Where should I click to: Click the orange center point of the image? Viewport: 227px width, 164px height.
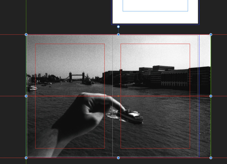[118, 96]
